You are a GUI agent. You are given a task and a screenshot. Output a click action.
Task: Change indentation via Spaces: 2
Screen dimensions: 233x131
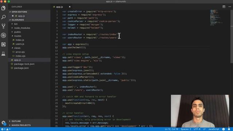[x=186, y=129]
